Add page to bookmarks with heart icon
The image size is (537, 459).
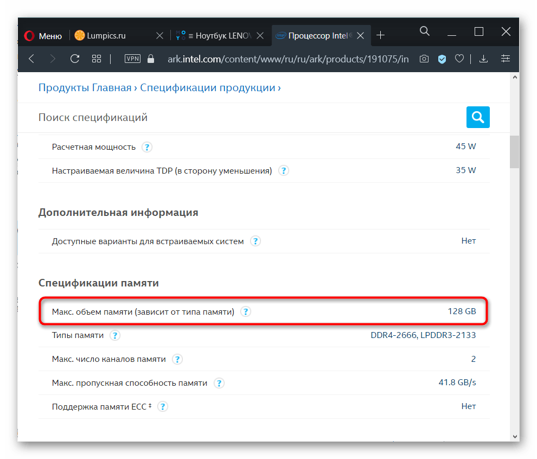coord(459,59)
